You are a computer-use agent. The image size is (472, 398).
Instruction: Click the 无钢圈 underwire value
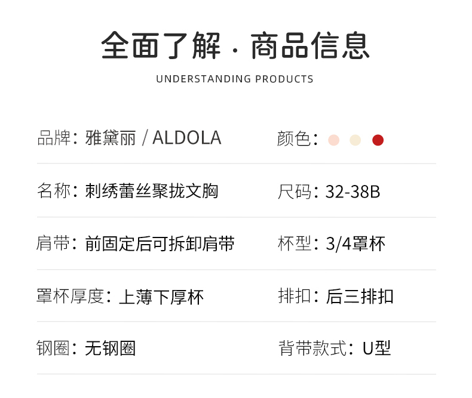click(110, 348)
